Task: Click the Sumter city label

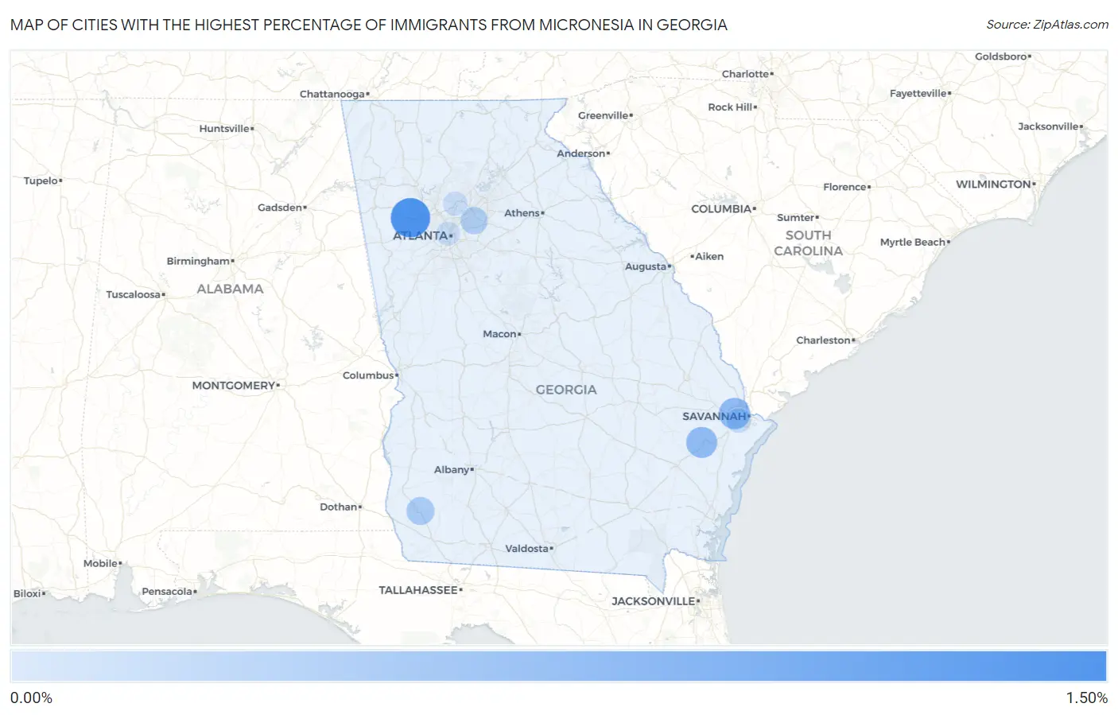Action: [795, 218]
